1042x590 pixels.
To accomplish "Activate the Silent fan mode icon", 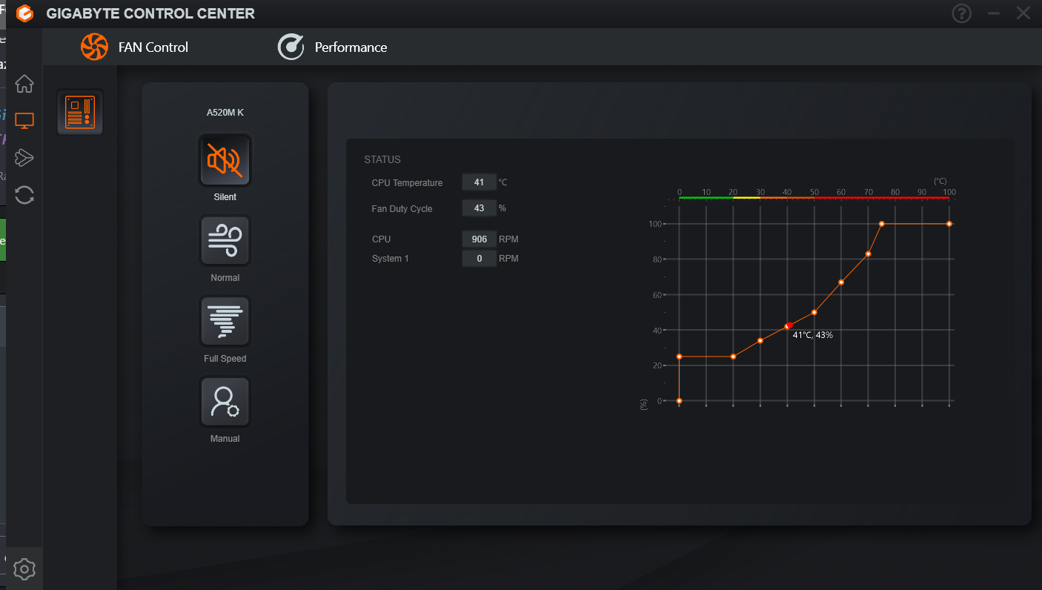I will 225,159.
